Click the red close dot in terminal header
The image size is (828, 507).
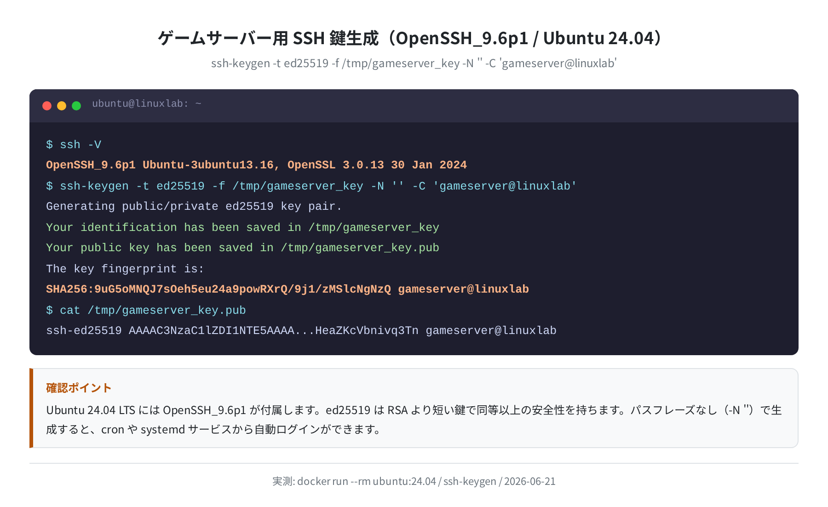(x=47, y=106)
